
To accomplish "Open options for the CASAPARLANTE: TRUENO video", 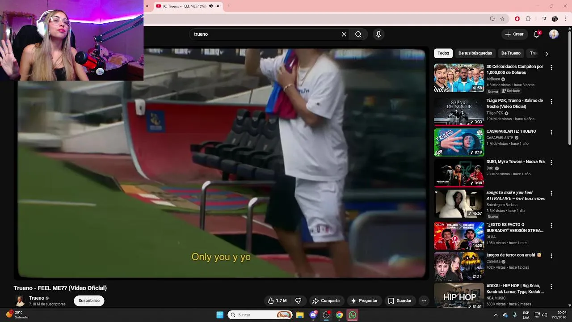I will [551, 132].
